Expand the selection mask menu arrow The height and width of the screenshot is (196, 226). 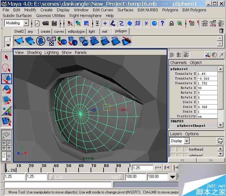point(97,23)
